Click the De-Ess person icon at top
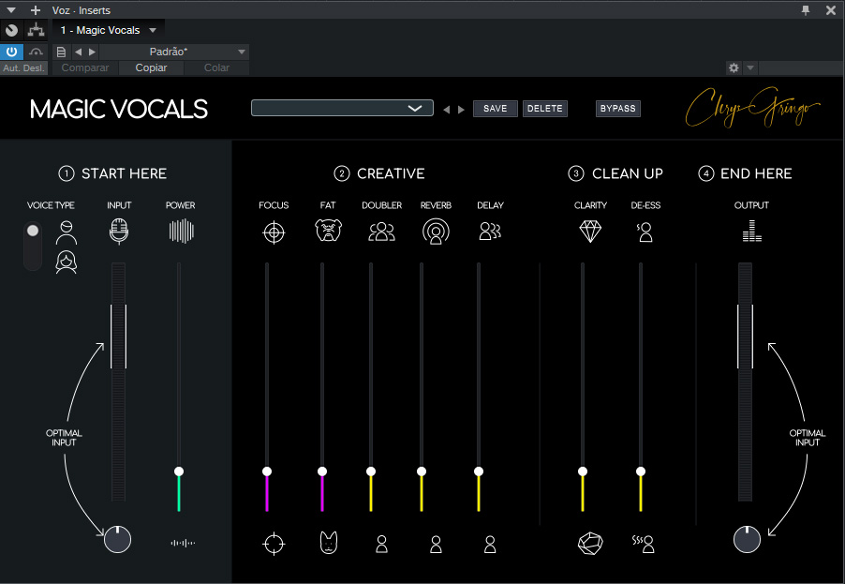 pos(645,232)
